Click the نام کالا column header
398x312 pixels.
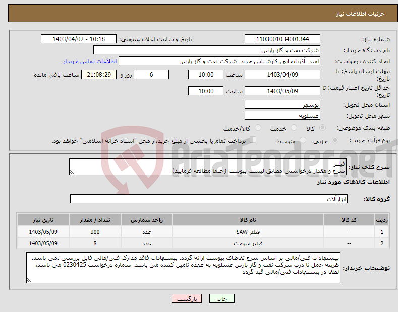tap(248, 220)
